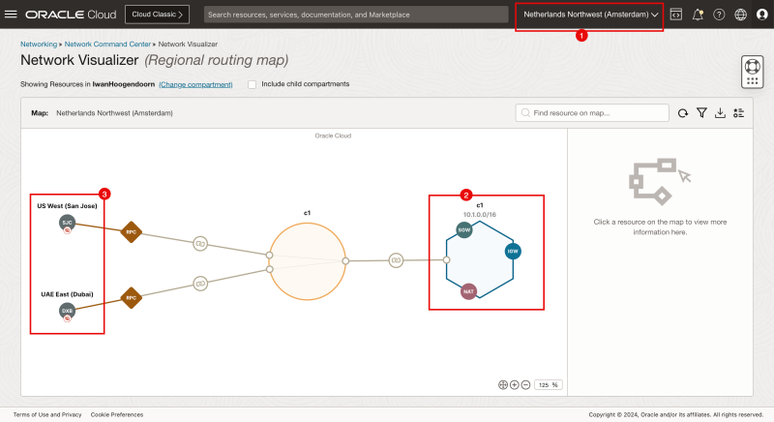Click the zoom out minus button
774x422 pixels.
tap(525, 384)
